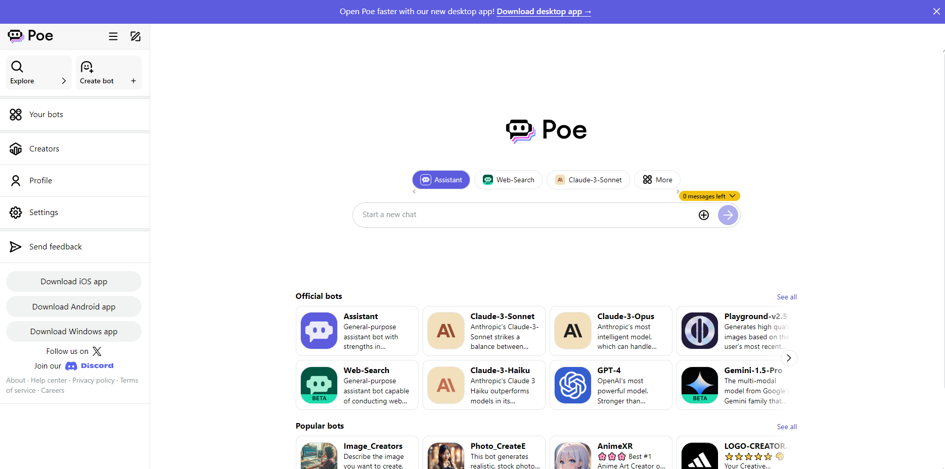Image resolution: width=945 pixels, height=469 pixels.
Task: Click the Claude-3-Haiku bot icon
Action: pyautogui.click(x=446, y=385)
